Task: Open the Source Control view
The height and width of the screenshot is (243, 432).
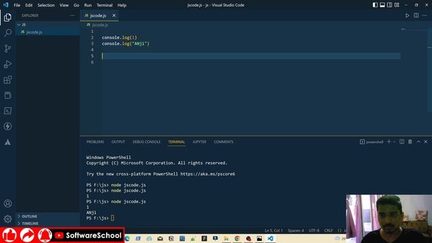Action: click(x=7, y=49)
